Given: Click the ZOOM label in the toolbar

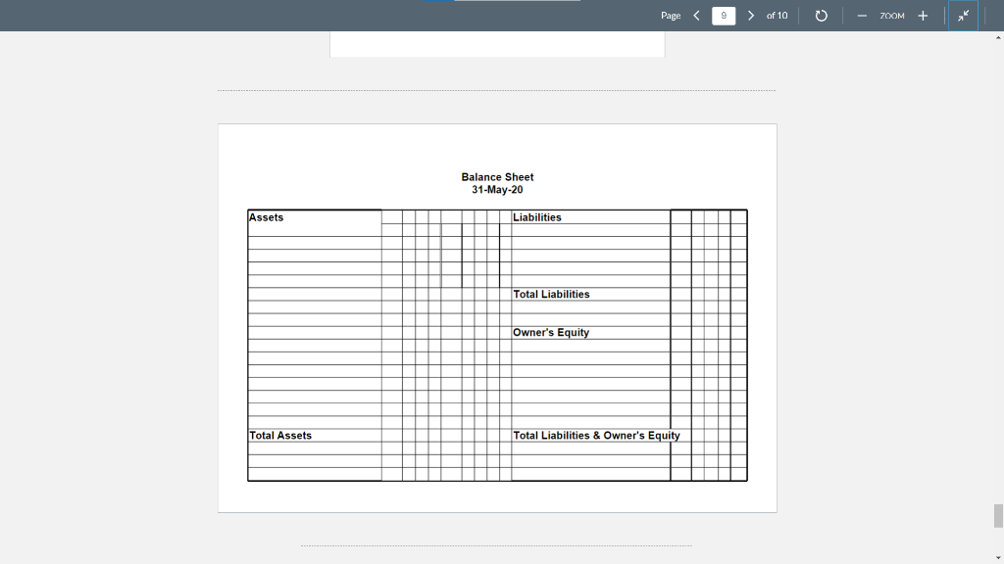Looking at the screenshot, I should click(890, 15).
